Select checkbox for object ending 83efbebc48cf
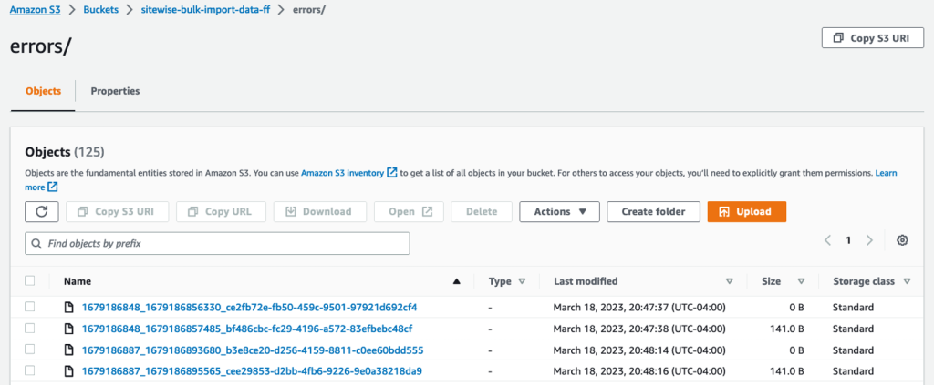The width and height of the screenshot is (934, 385). (x=30, y=328)
